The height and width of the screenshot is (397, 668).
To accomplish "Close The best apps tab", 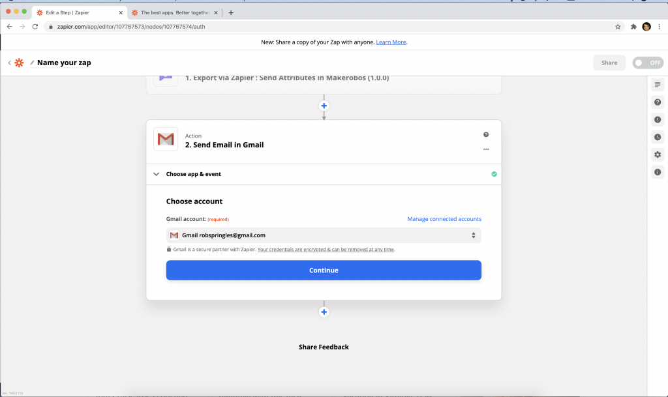I will [x=215, y=13].
